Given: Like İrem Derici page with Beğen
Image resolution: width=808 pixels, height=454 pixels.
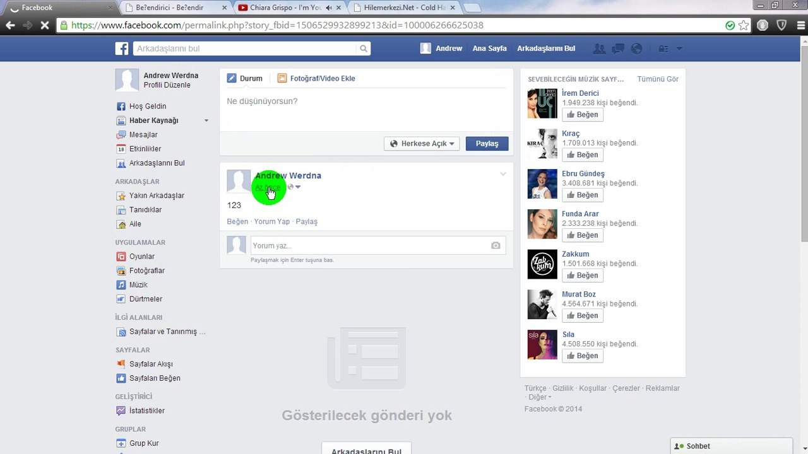Looking at the screenshot, I should (x=582, y=115).
